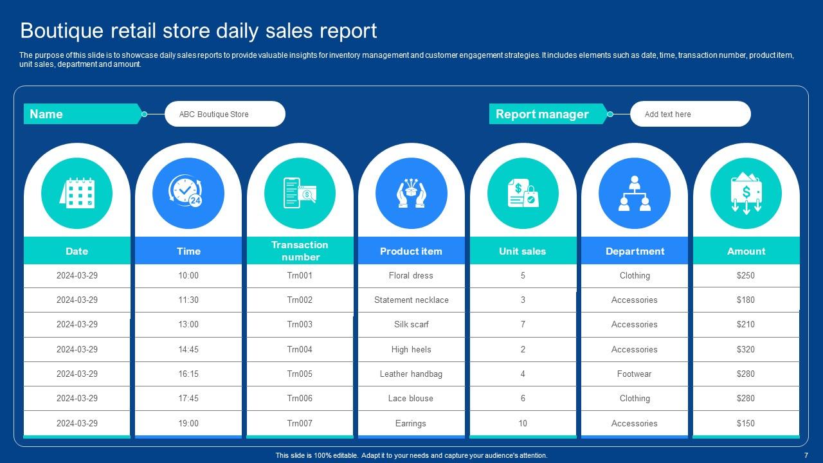Image resolution: width=823 pixels, height=463 pixels.
Task: Click the slide number 7
Action: tap(806, 455)
